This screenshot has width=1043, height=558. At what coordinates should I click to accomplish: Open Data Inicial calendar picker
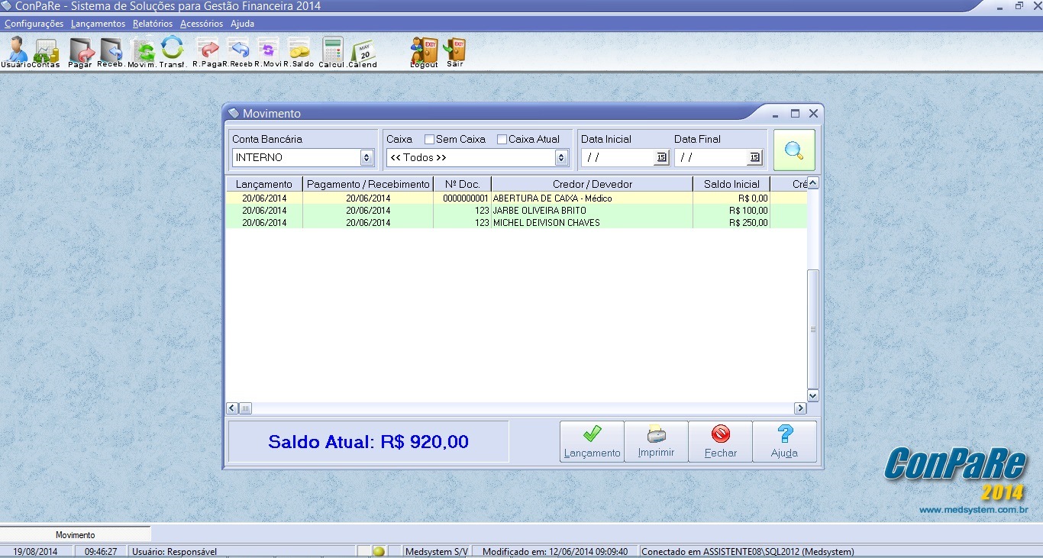661,157
